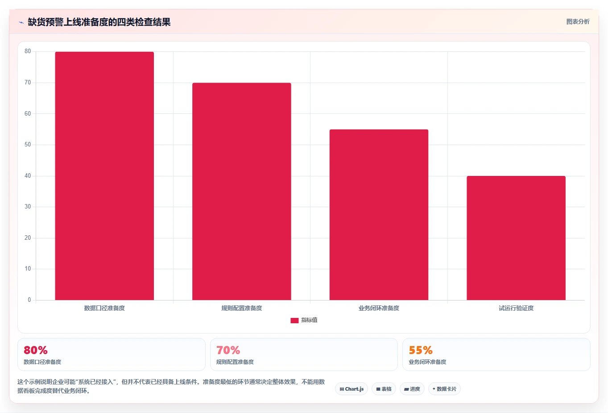Click the Chart.js tag chip

click(x=352, y=389)
